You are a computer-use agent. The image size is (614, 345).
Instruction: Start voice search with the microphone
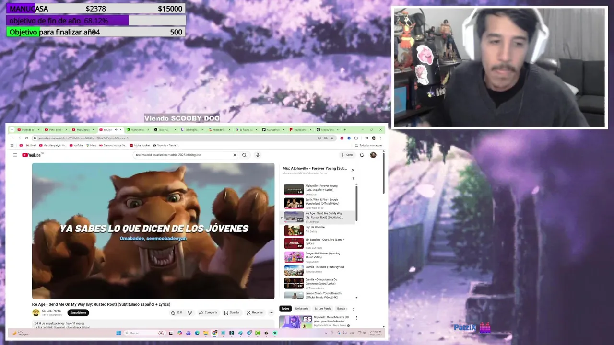[258, 155]
